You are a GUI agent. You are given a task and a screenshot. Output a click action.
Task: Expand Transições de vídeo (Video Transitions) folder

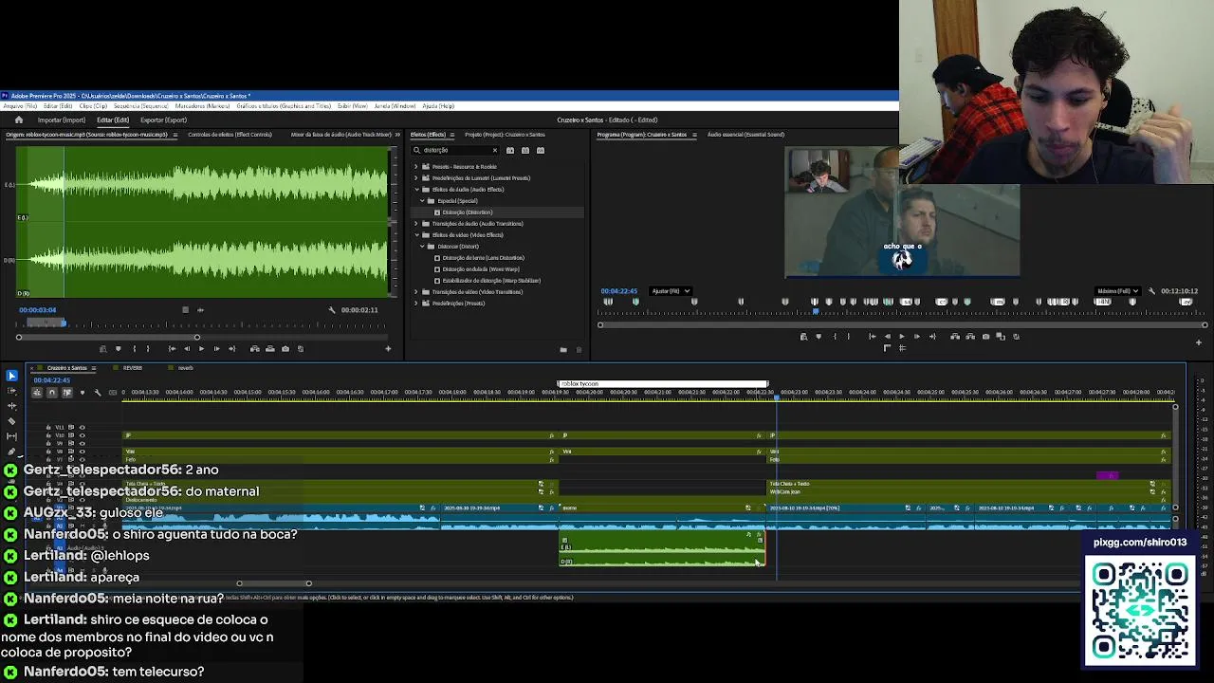(415, 291)
